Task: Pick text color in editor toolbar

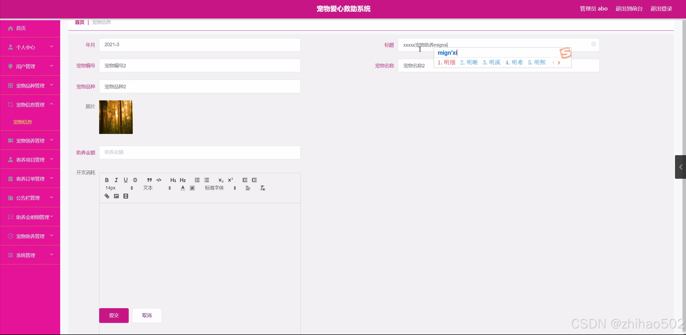Action: point(183,188)
